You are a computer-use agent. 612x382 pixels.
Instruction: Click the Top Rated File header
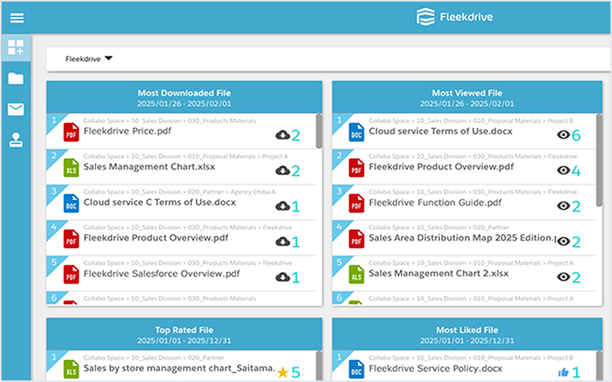point(184,335)
